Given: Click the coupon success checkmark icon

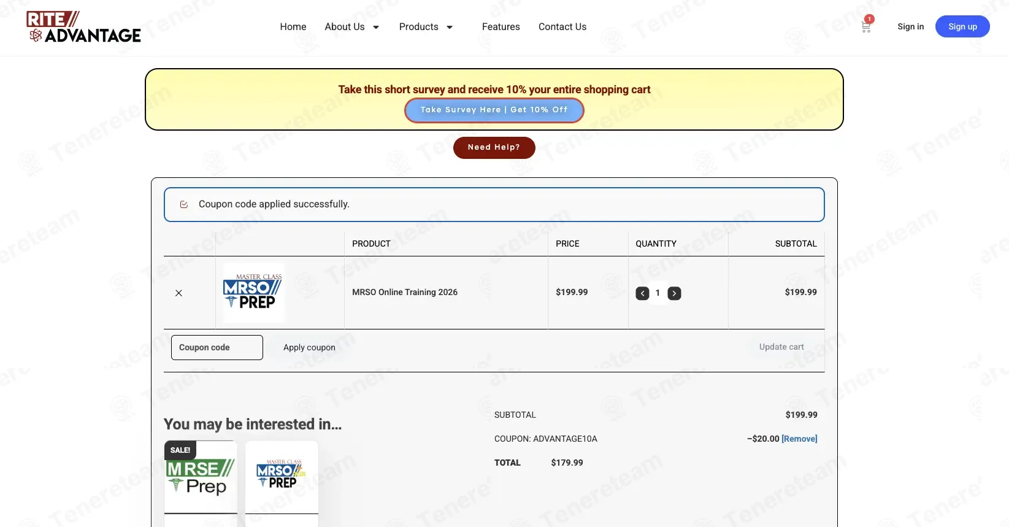Looking at the screenshot, I should point(184,204).
